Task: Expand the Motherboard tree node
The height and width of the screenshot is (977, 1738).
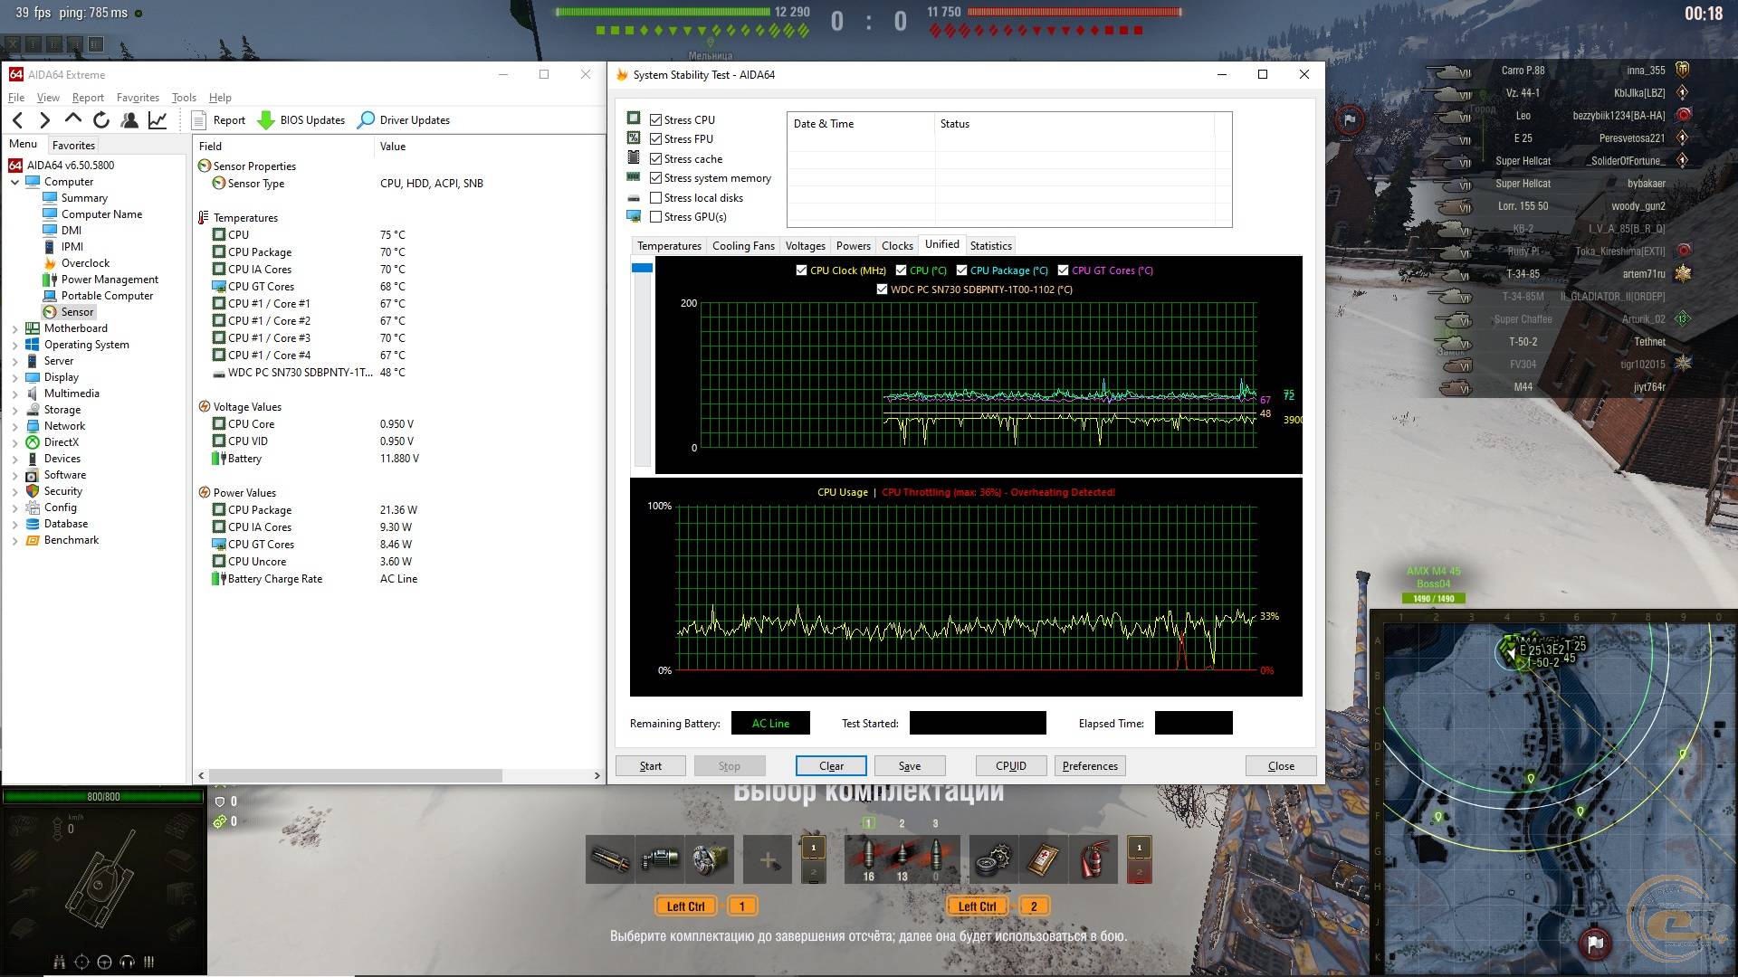Action: click(x=14, y=329)
